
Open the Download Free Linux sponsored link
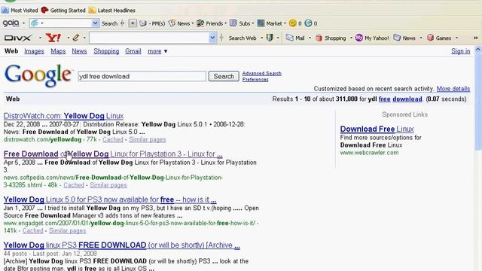[x=377, y=129]
